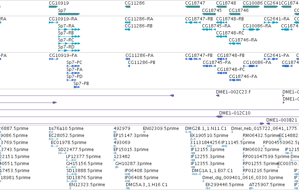Image resolution: width=299 pixels, height=190 pixels.
Task: Select the 123482 feature label
Action: coord(122,157)
